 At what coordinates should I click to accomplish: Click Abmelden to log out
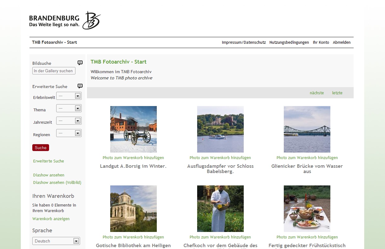click(342, 42)
